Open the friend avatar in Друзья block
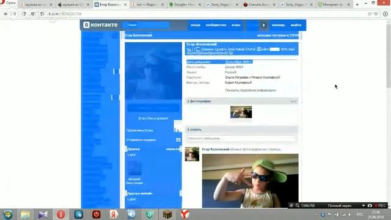The height and width of the screenshot is (220, 391). coord(134,168)
